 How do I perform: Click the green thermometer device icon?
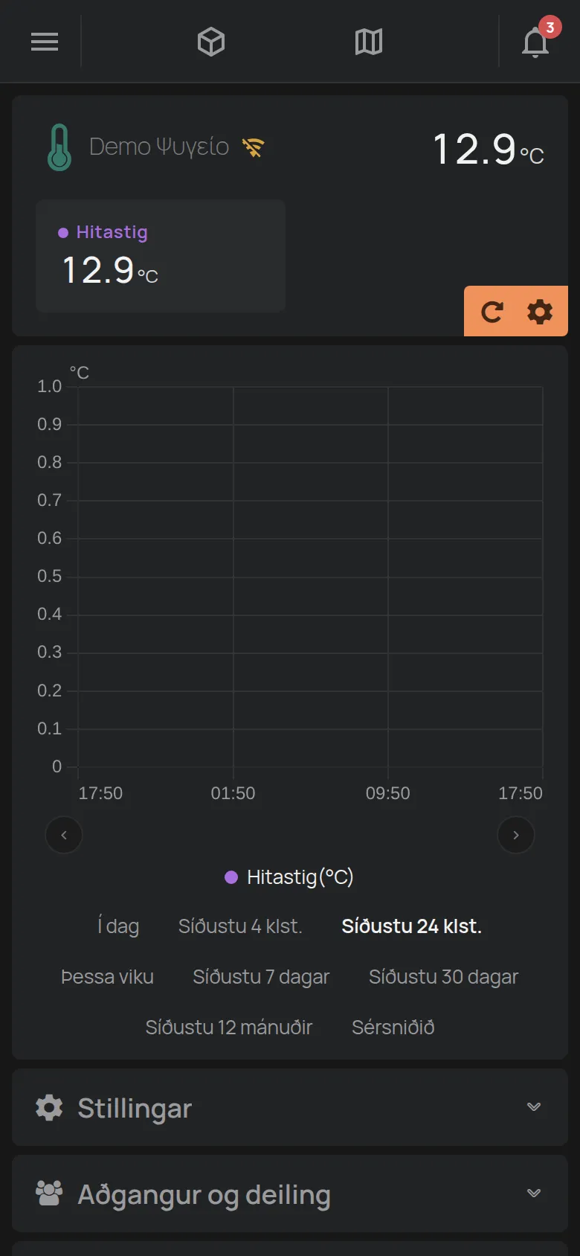(x=59, y=147)
